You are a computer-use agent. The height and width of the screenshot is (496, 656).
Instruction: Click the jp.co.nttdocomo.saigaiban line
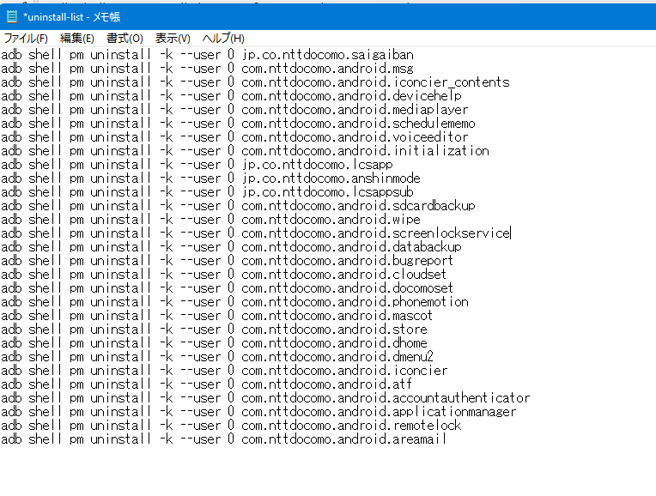[207, 55]
